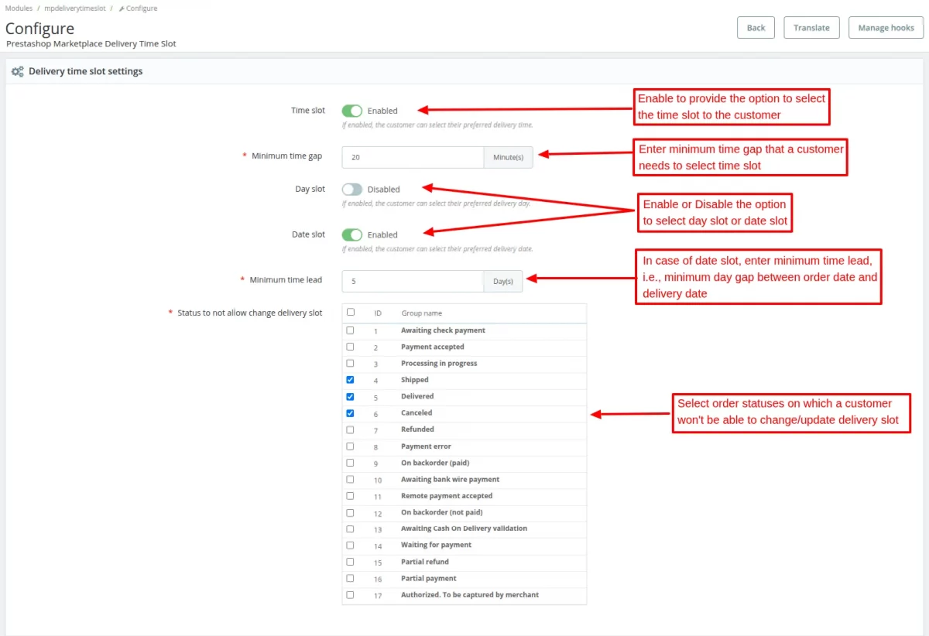
Task: Uncheck the Canceled order status
Action: tap(350, 412)
